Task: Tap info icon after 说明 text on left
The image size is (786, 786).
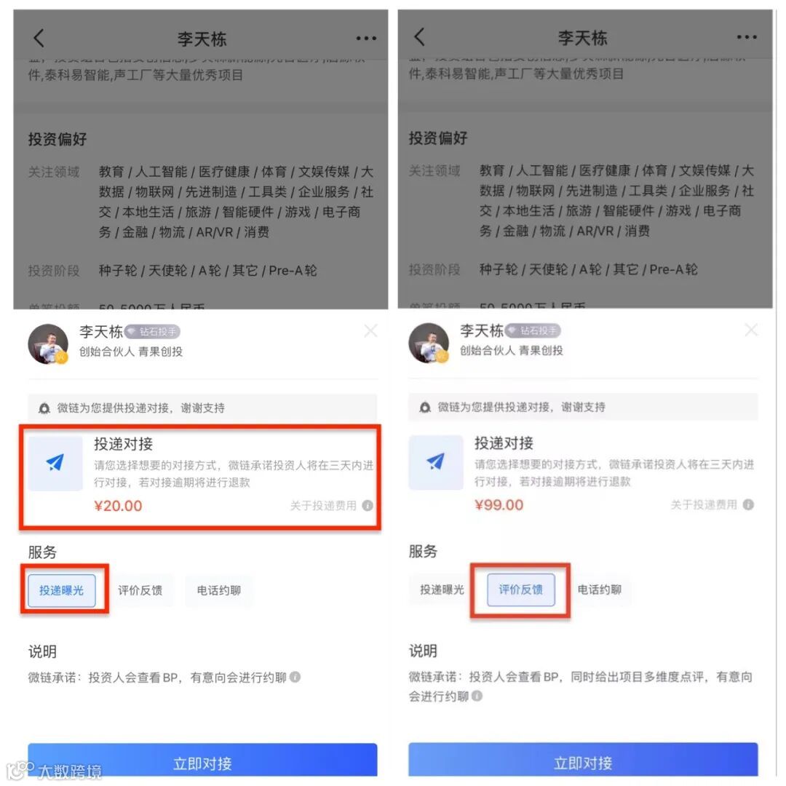Action: tap(295, 678)
